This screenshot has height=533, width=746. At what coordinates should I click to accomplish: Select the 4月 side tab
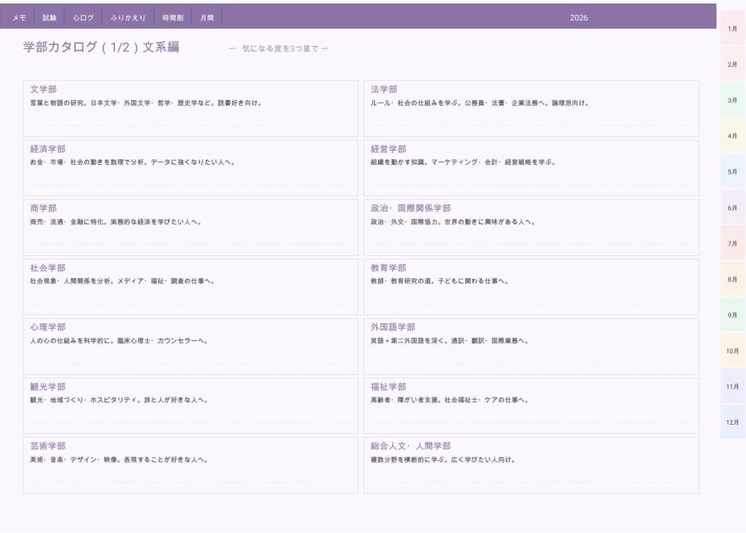732,136
